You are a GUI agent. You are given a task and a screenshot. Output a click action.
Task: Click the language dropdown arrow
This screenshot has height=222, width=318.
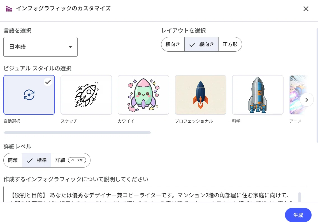[70, 47]
